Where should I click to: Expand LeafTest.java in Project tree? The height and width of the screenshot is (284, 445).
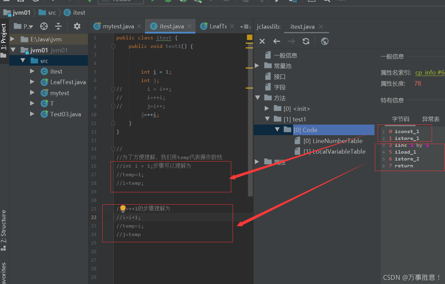coord(32,82)
